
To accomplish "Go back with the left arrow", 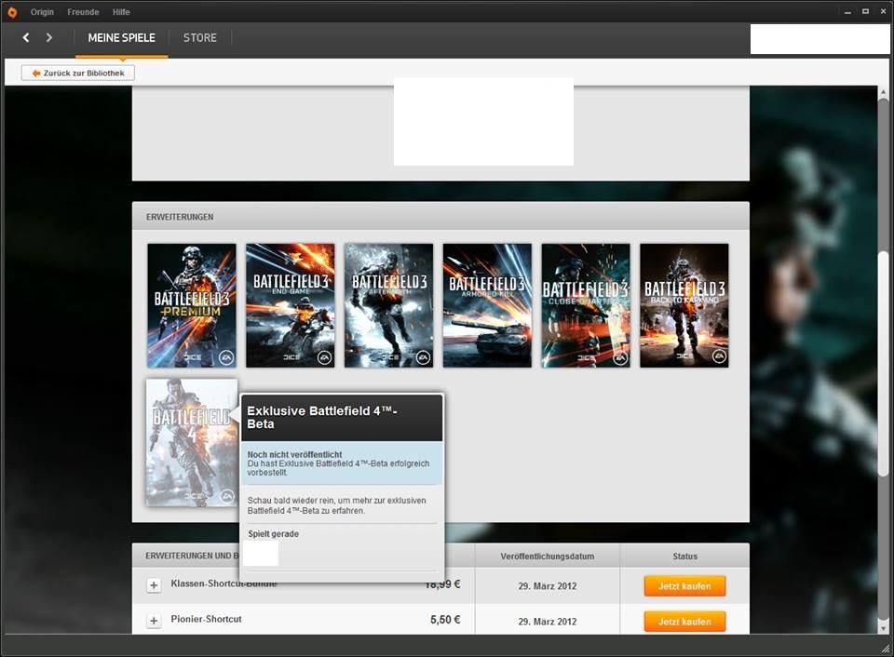I will point(26,37).
